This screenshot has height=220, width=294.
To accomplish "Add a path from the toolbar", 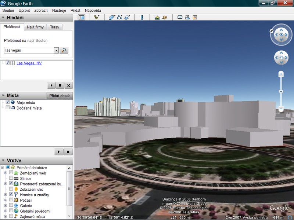I will [x=119, y=17].
